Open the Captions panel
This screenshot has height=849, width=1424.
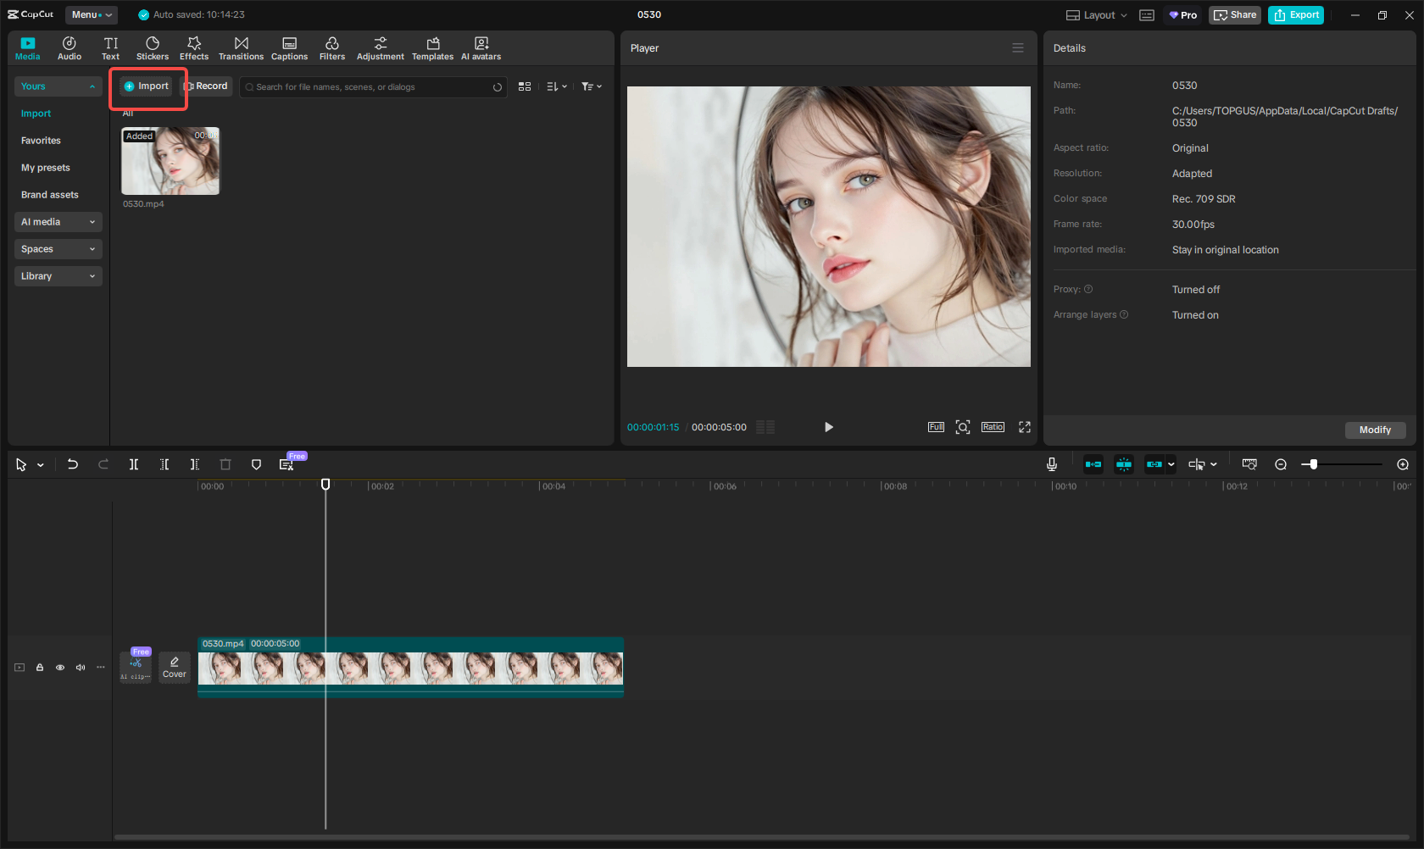289,47
